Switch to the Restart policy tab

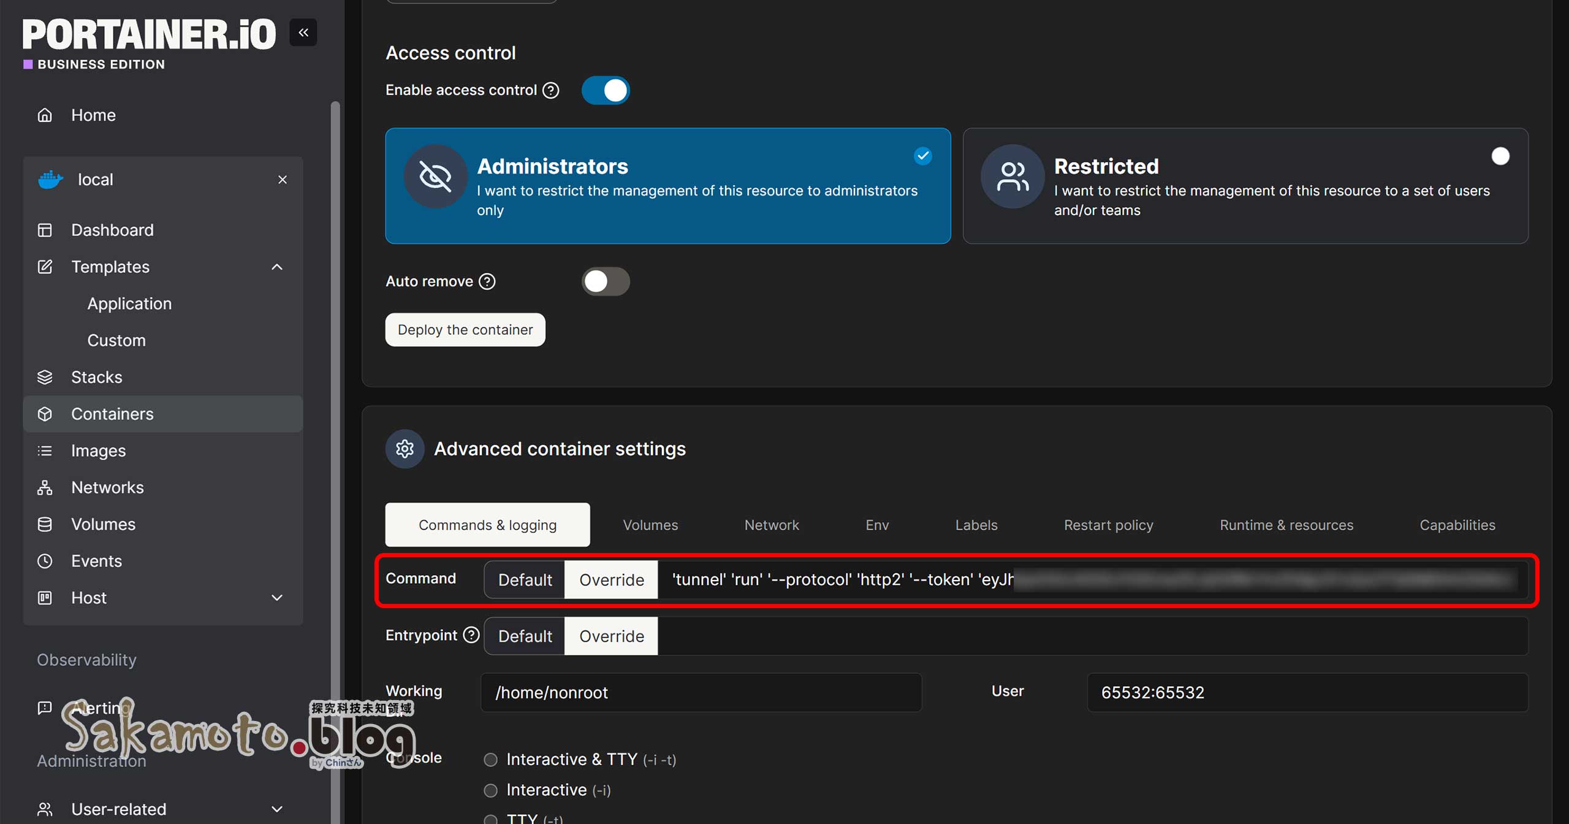point(1108,525)
